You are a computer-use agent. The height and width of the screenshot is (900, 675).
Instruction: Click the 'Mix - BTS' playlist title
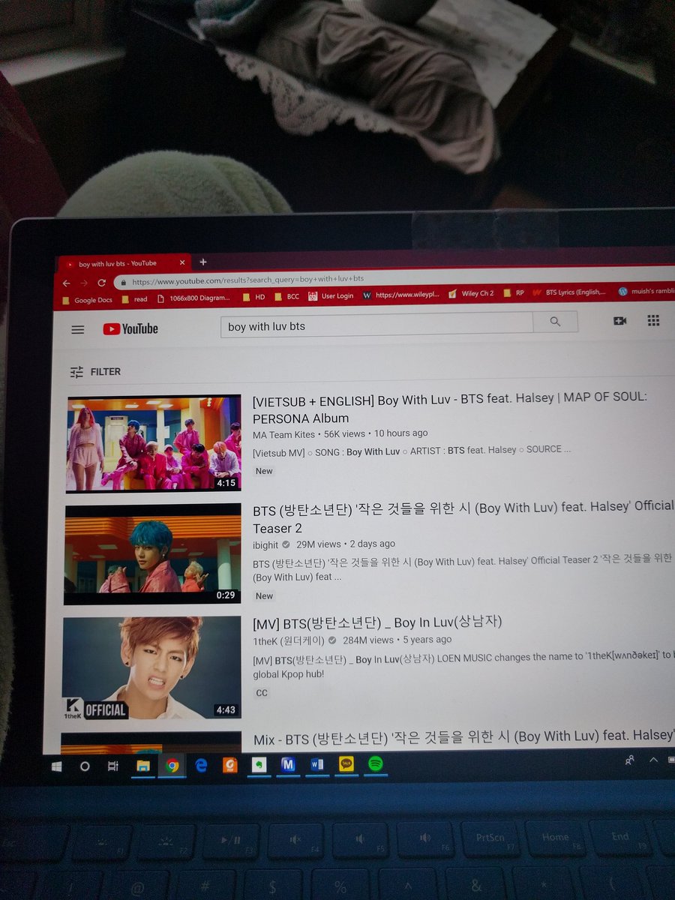click(463, 738)
